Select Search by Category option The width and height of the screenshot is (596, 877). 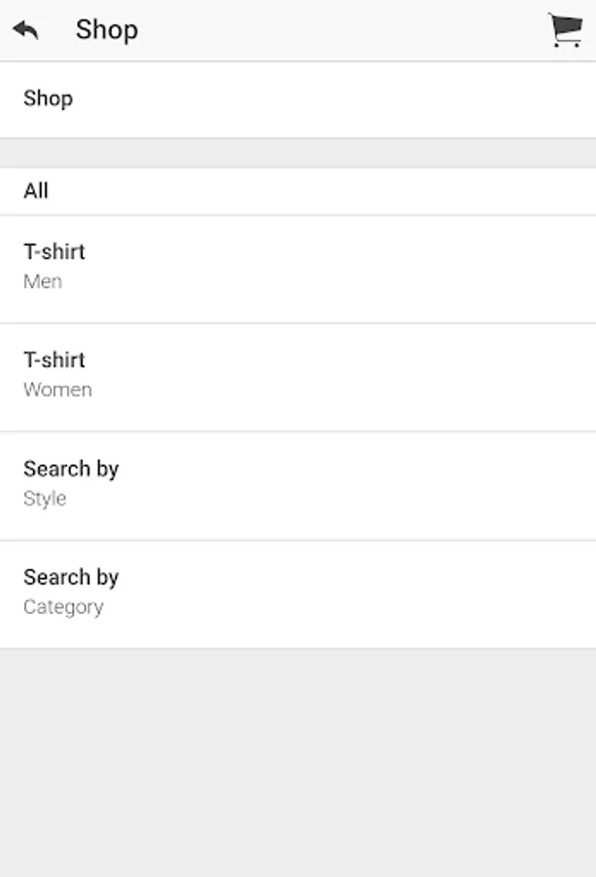[298, 592]
